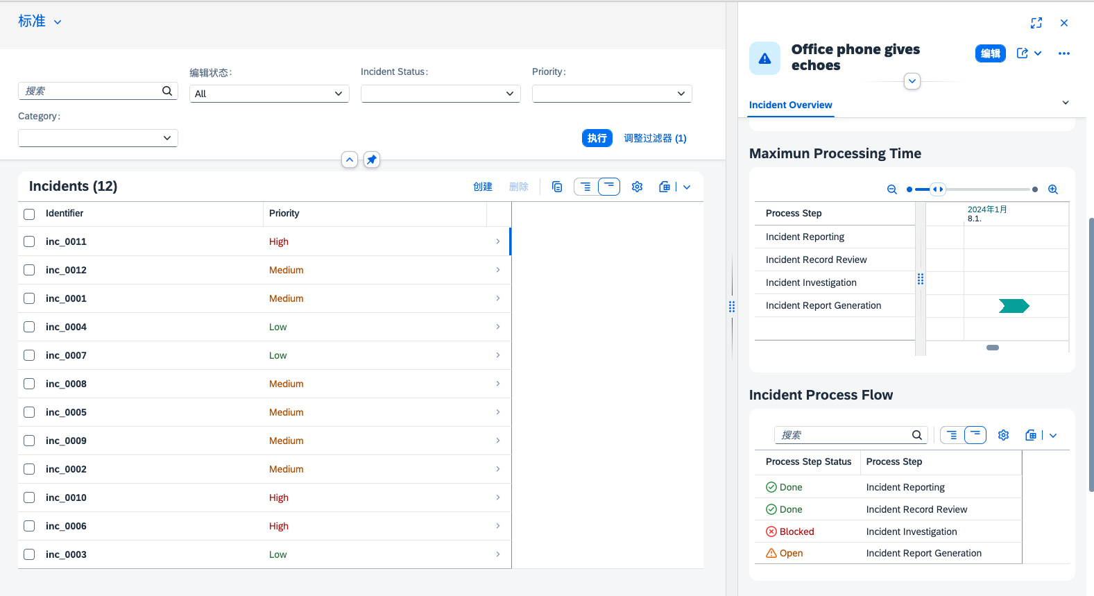The image size is (1094, 596).
Task: Open the Incident Status dropdown
Action: 441,94
